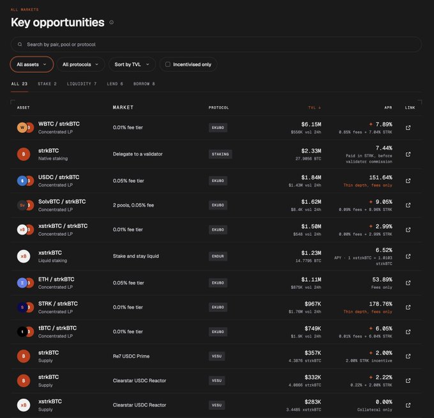Open external link for STRK / strkBTC row

pyautogui.click(x=408, y=307)
